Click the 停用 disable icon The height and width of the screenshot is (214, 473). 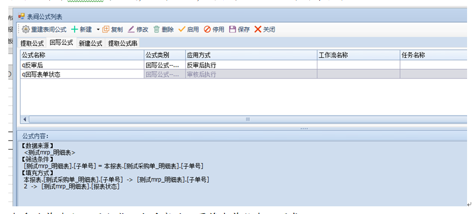(x=207, y=30)
